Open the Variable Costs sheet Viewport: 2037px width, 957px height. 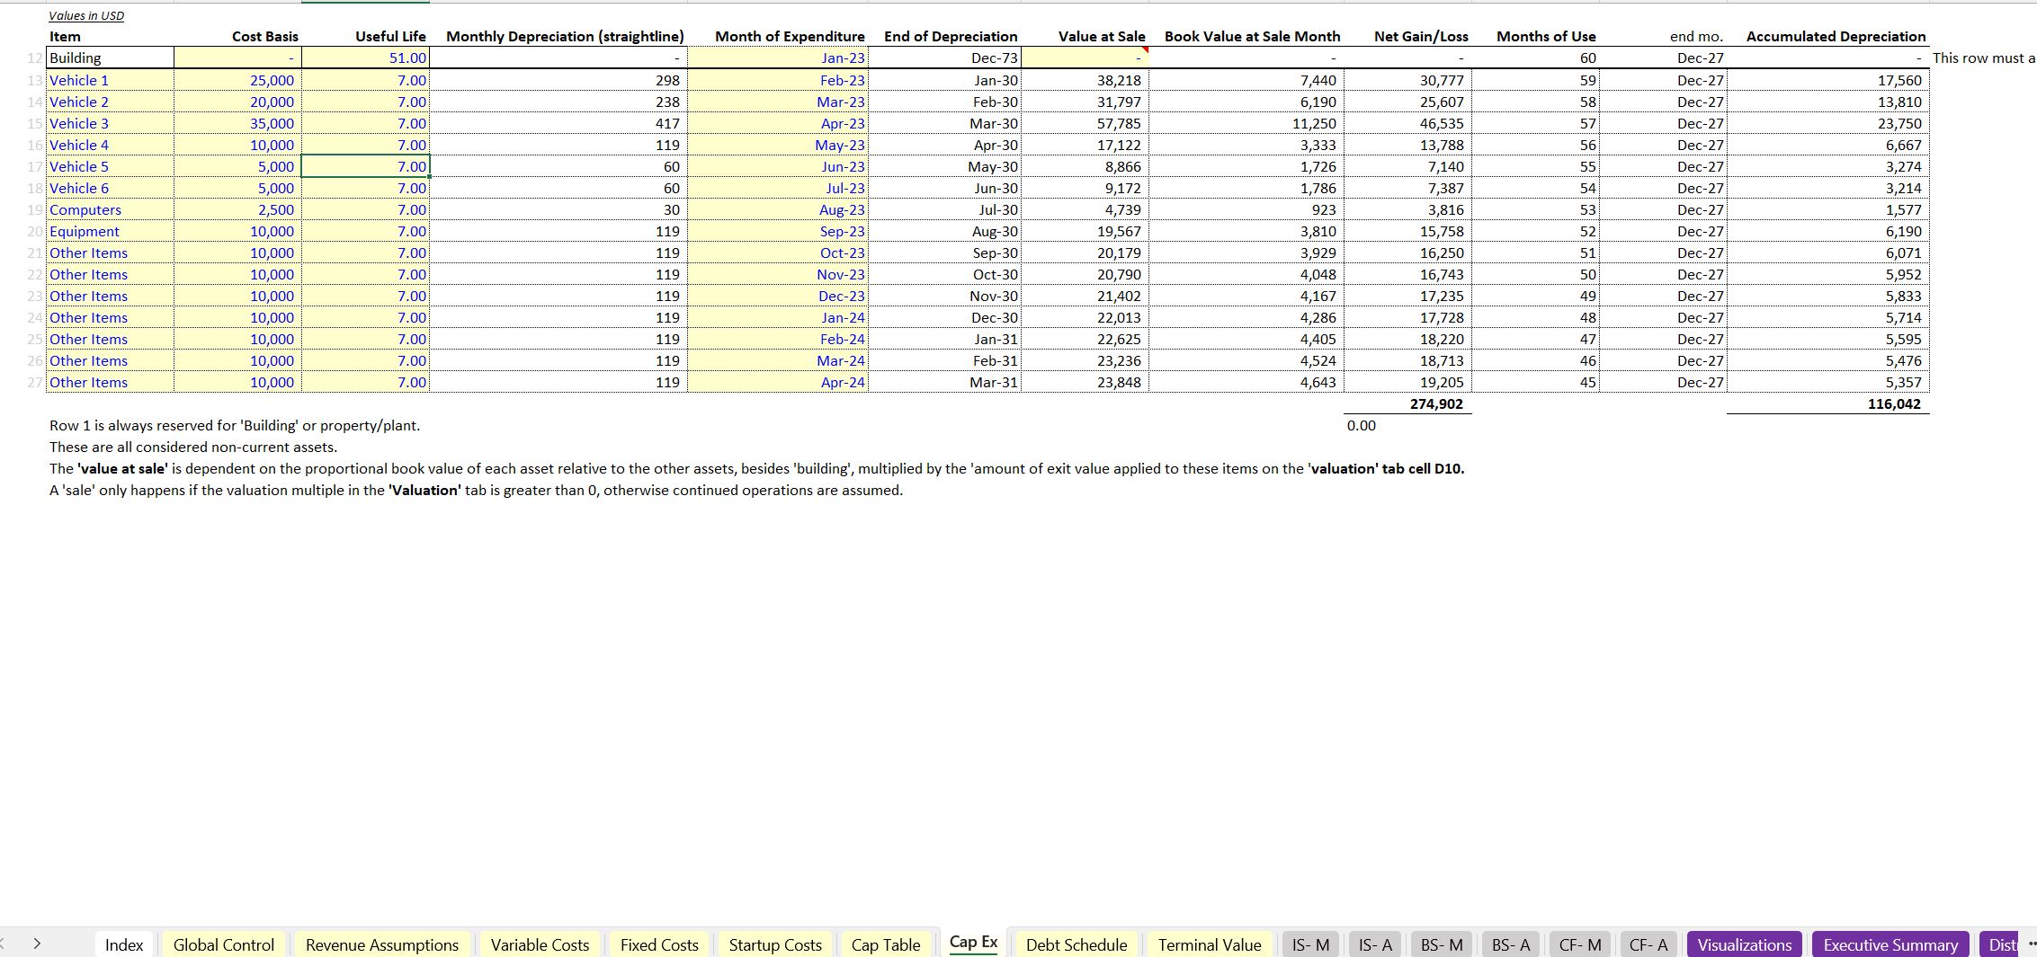point(539,944)
